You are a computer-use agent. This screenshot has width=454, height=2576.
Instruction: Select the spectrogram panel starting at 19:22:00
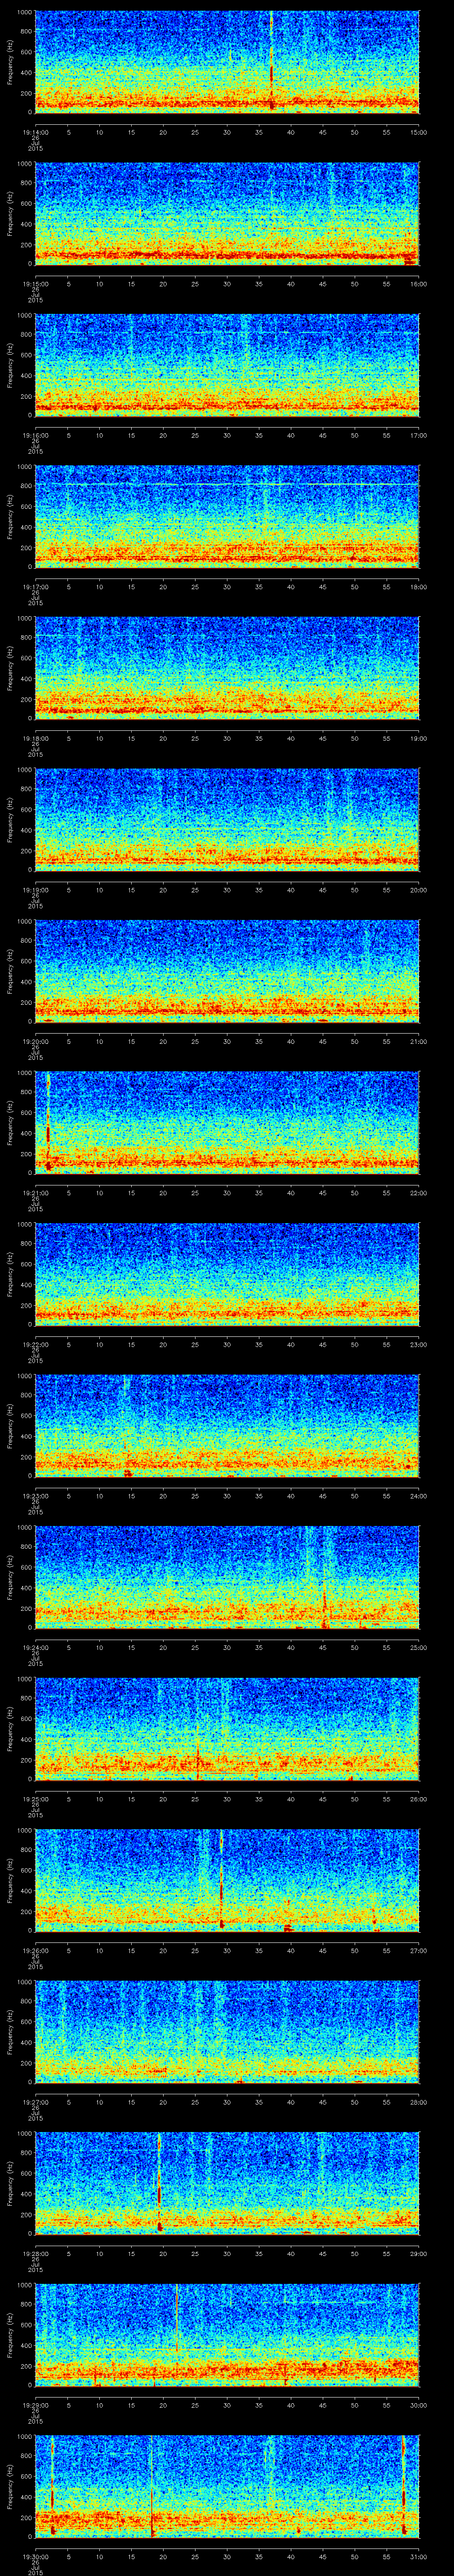227,1274
